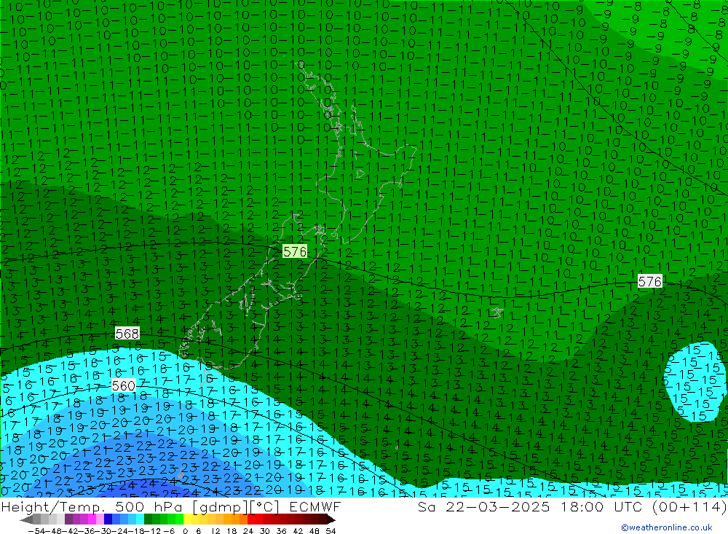
Task: Click the '18:00 UTC' forecast time
Action: coord(601,506)
